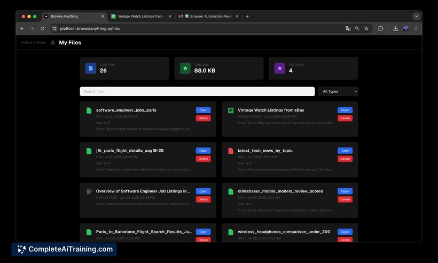Click the CSV icon for jfk_paris_flight_details_aug18-25

pos(89,151)
